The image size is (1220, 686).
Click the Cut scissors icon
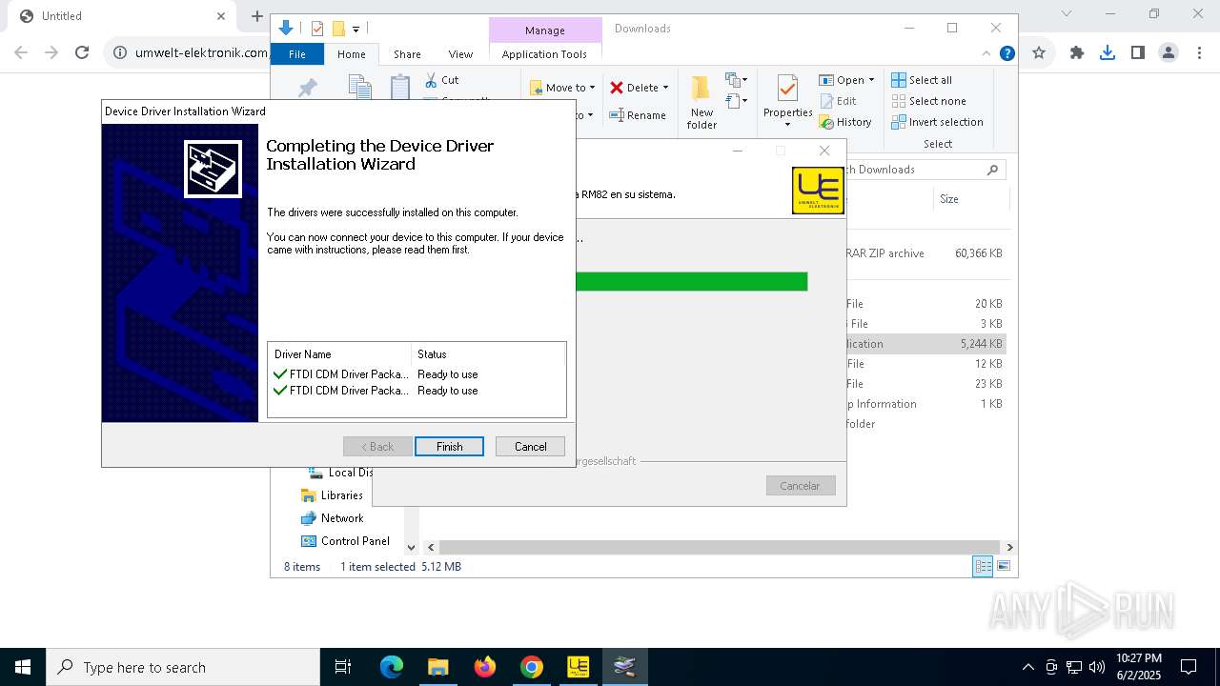(x=432, y=80)
